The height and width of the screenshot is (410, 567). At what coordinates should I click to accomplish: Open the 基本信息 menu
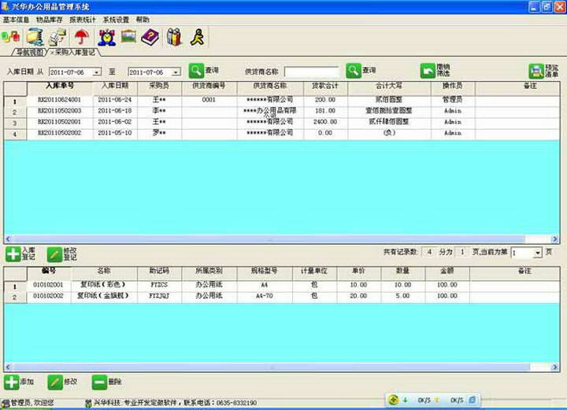point(16,19)
